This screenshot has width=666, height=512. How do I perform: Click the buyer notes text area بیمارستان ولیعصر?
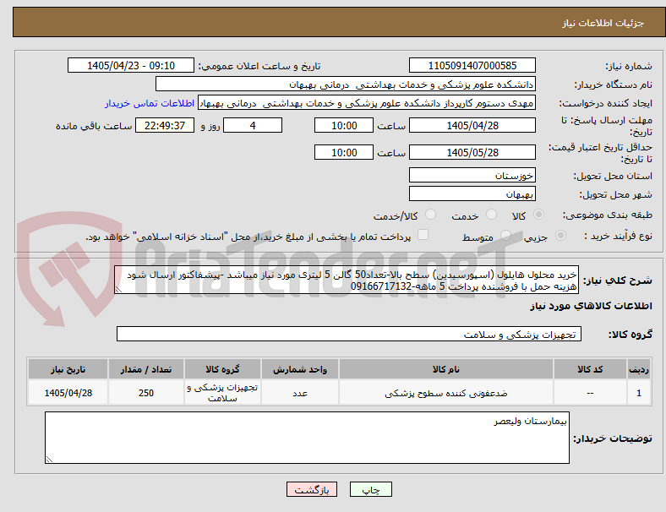click(x=307, y=438)
